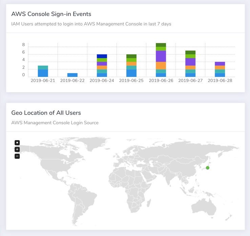Click the 2019-06-28 axis label

pyautogui.click(x=220, y=81)
